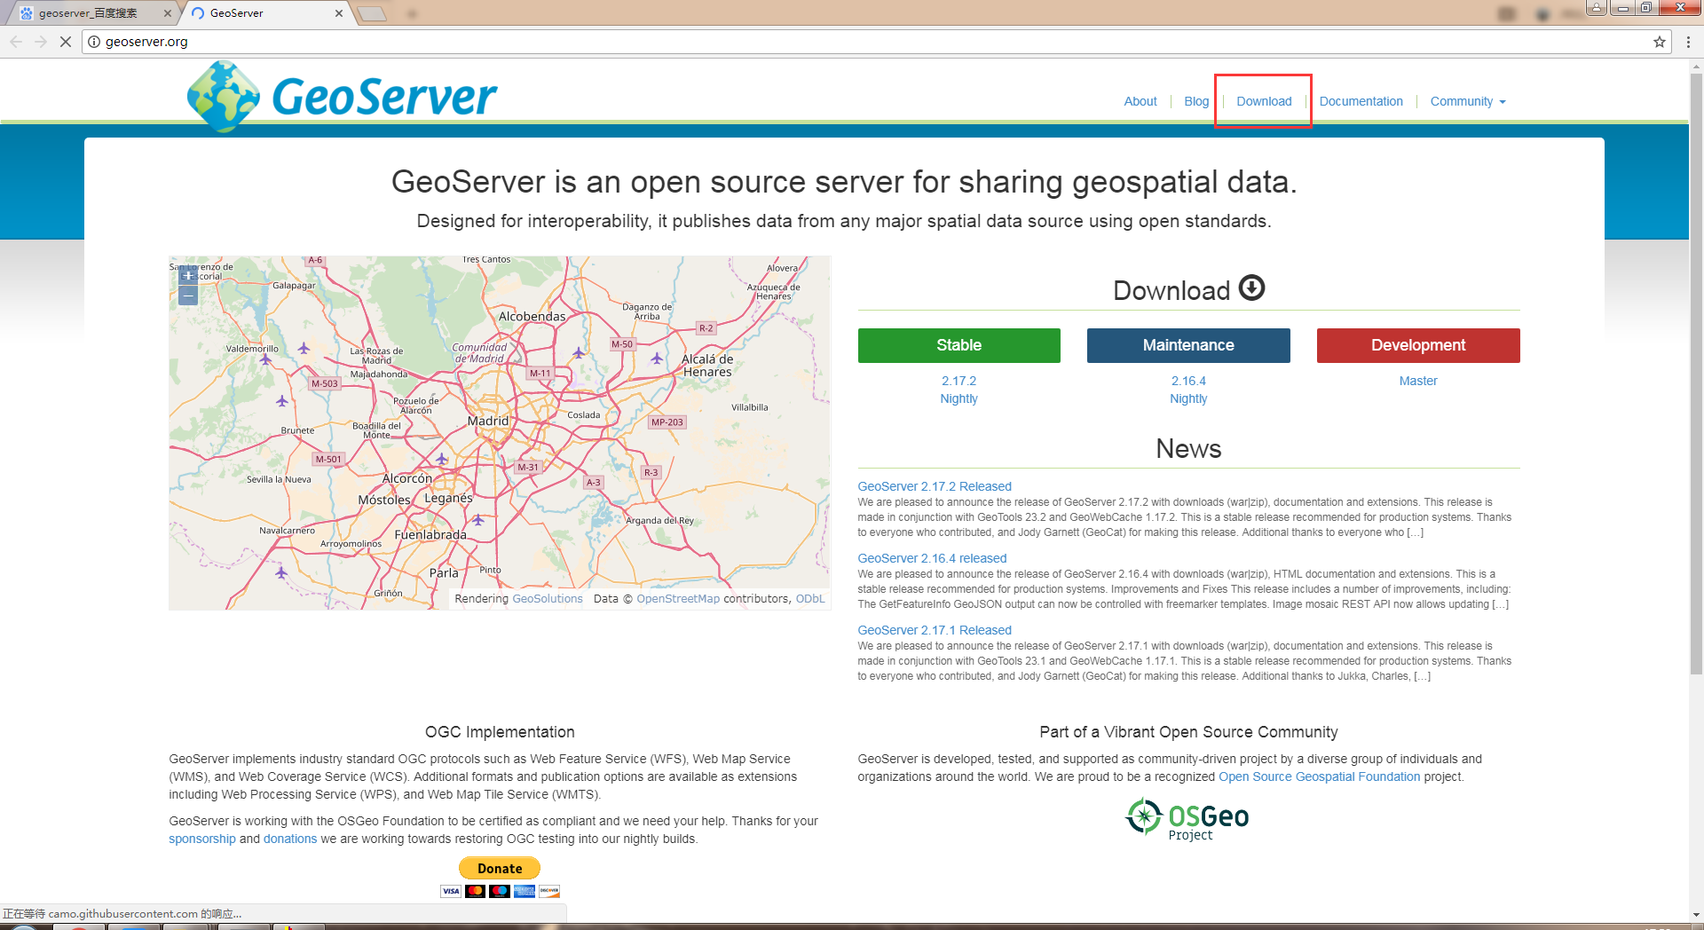
Task: Open the Chrome menu dots
Action: click(1688, 42)
